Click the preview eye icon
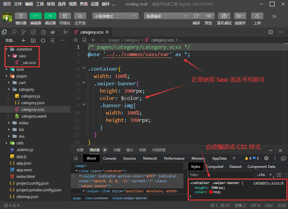 tap(208, 16)
